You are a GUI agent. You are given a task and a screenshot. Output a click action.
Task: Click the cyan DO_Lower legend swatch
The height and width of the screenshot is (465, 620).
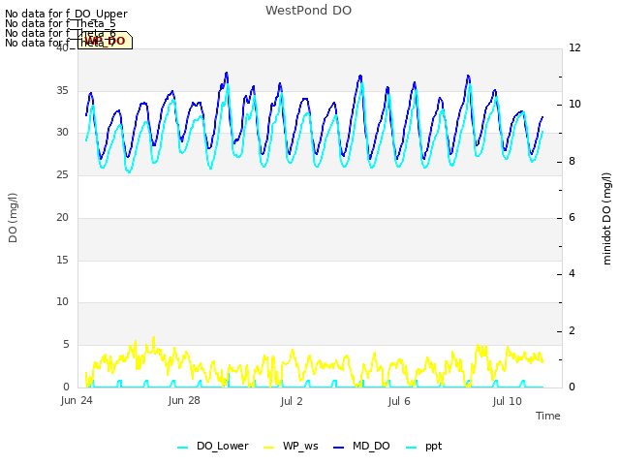(183, 448)
